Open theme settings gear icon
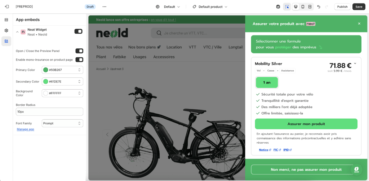 6,30
